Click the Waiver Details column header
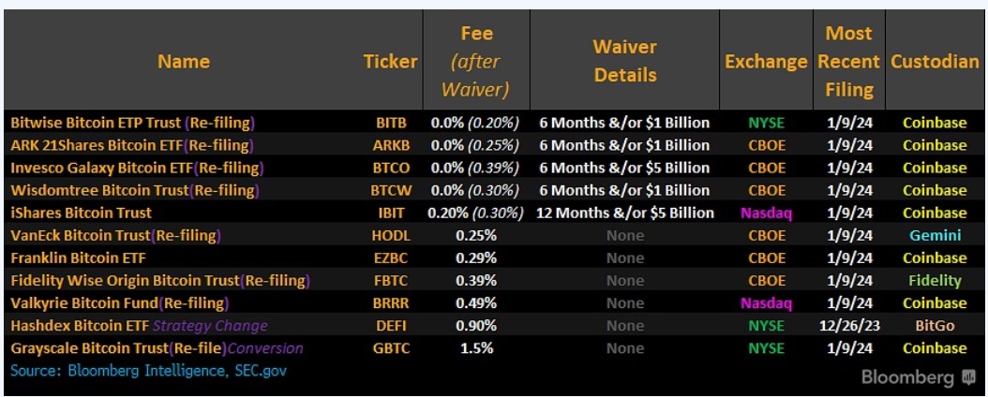The height and width of the screenshot is (397, 988). [x=624, y=61]
